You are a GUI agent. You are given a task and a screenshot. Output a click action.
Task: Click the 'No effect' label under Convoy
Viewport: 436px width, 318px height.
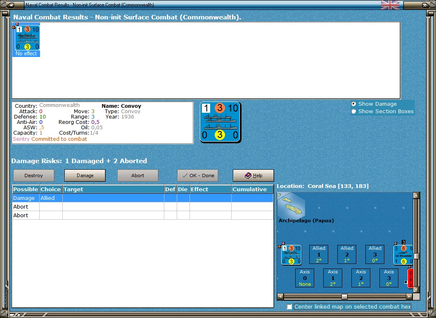pos(26,53)
